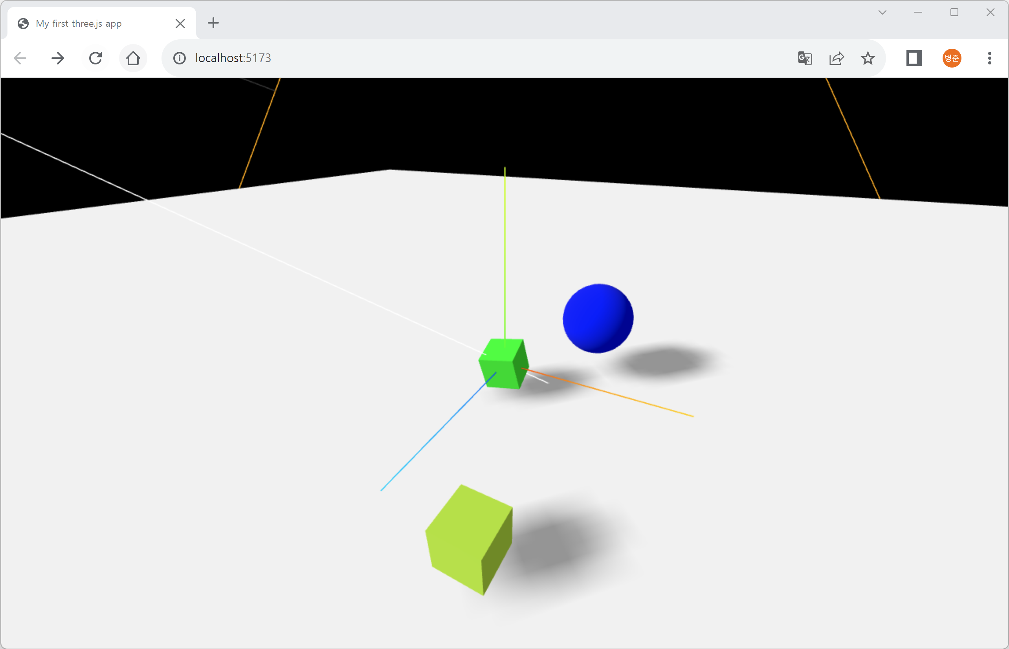1009x649 pixels.
Task: Click the blue sphere in scene
Action: [x=598, y=319]
